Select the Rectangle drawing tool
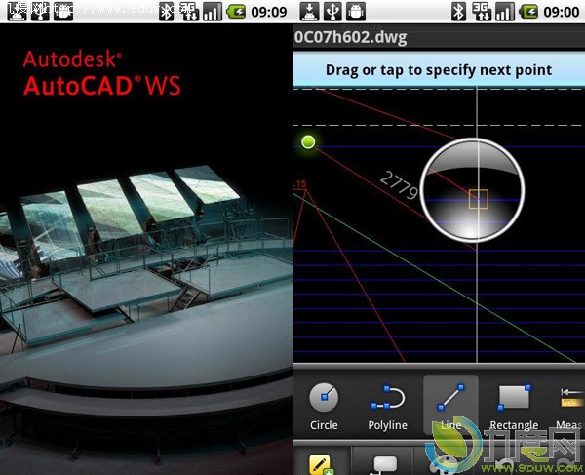Screen dimensions: 585x475 click(514, 407)
